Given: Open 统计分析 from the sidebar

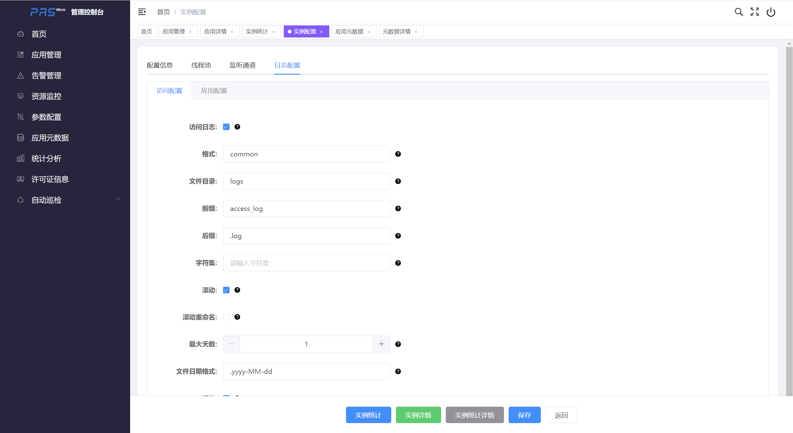Looking at the screenshot, I should [46, 159].
